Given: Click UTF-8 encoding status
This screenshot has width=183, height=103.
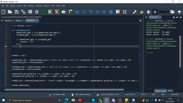Looking at the screenshot, I should point(143,94).
